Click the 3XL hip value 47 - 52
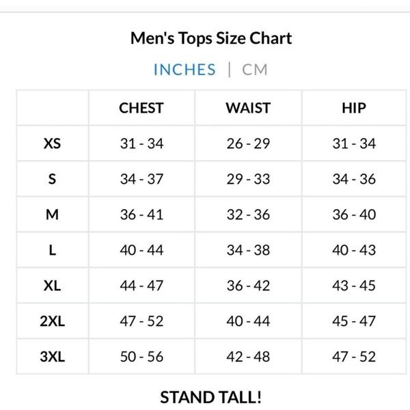The width and height of the screenshot is (410, 410). coord(354,357)
